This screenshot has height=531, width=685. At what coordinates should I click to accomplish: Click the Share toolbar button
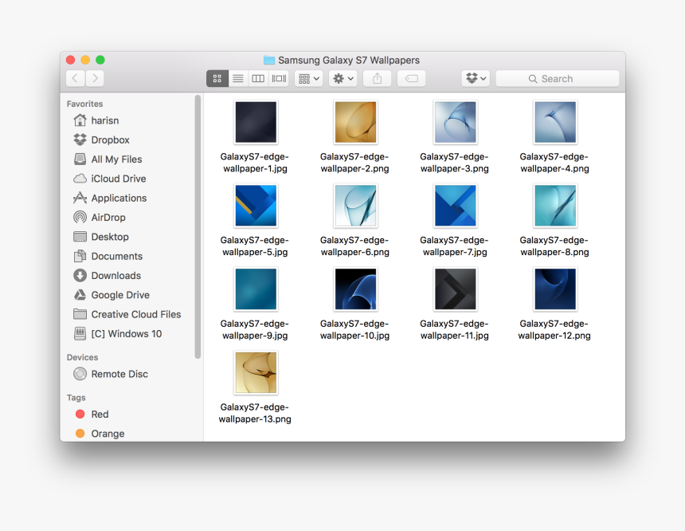tap(377, 78)
